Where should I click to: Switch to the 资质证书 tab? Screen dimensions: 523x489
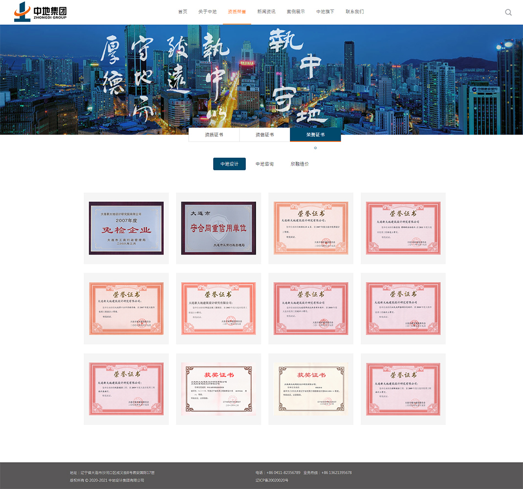pyautogui.click(x=214, y=135)
